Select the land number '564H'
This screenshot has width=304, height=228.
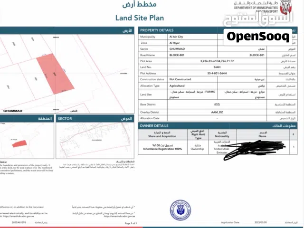point(217,67)
